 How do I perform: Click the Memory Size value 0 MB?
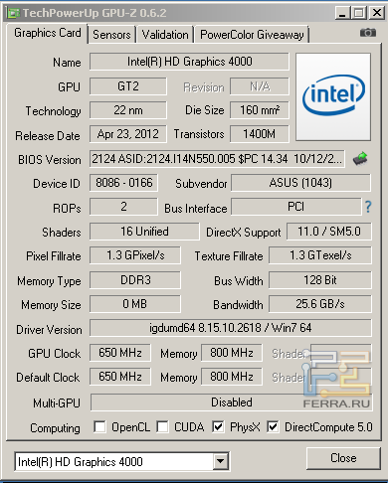[x=135, y=304]
